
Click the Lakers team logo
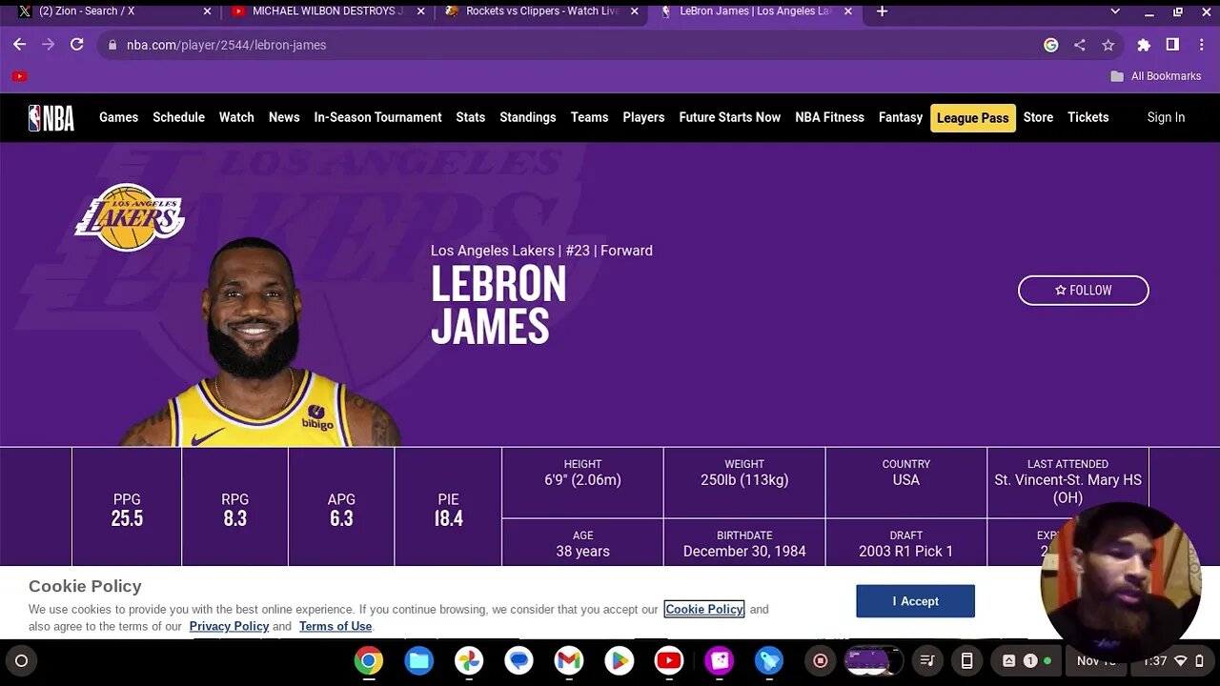[130, 217]
